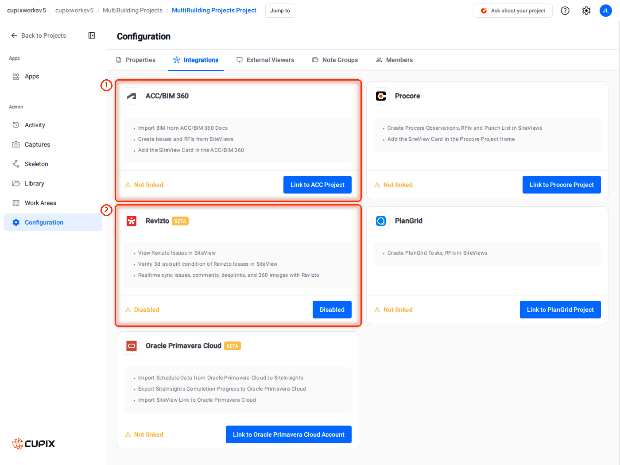Click the PlanGrid logo icon

coord(381,221)
